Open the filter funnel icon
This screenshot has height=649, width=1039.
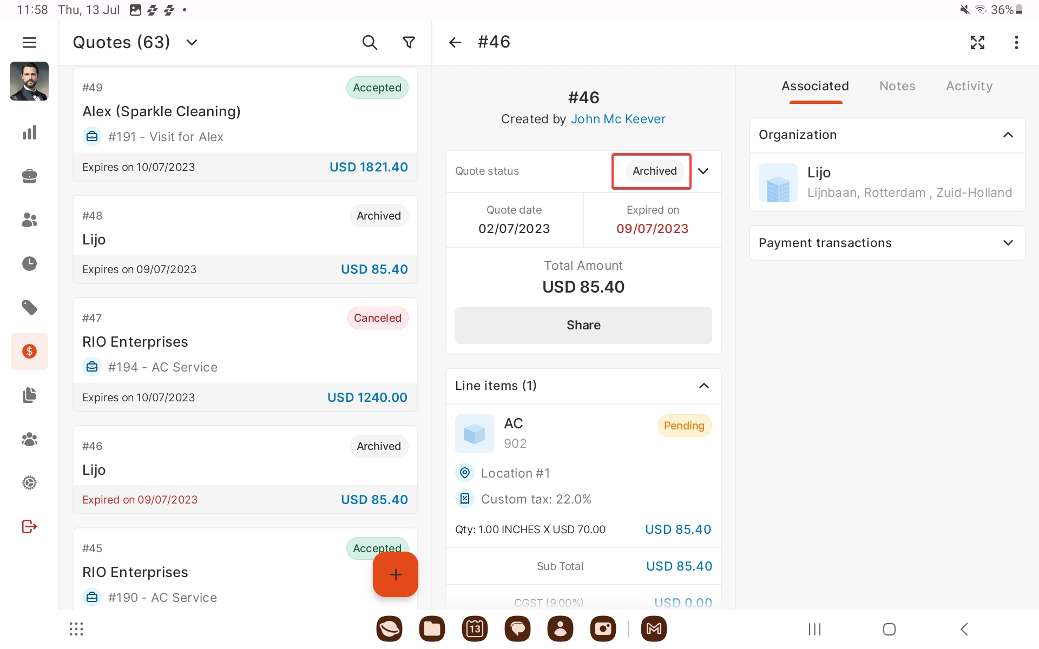pyautogui.click(x=409, y=42)
